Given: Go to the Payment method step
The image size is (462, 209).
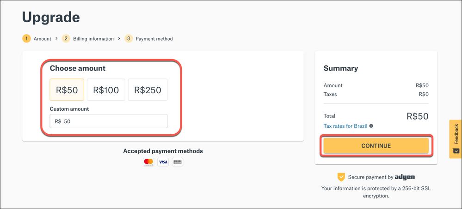Looking at the screenshot, I should (154, 39).
